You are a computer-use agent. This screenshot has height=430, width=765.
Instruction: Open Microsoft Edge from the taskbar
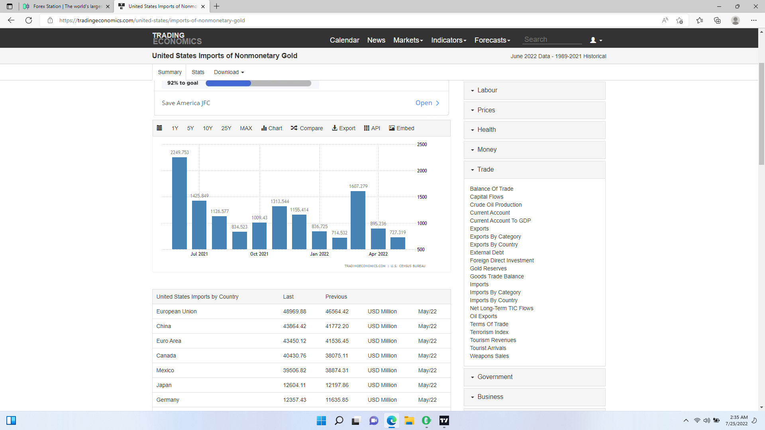pos(392,420)
